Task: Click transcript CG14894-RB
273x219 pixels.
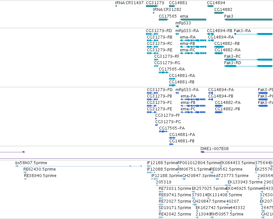Action: coord(219,31)
